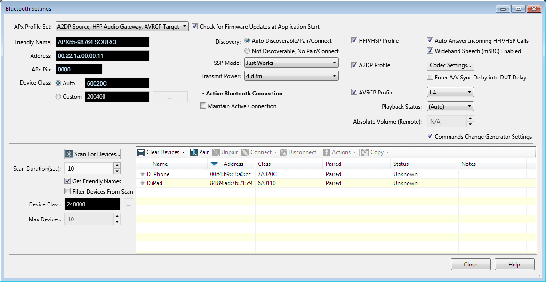Toggle Filter Devices From Scan checkbox
546x282 pixels.
coord(68,191)
